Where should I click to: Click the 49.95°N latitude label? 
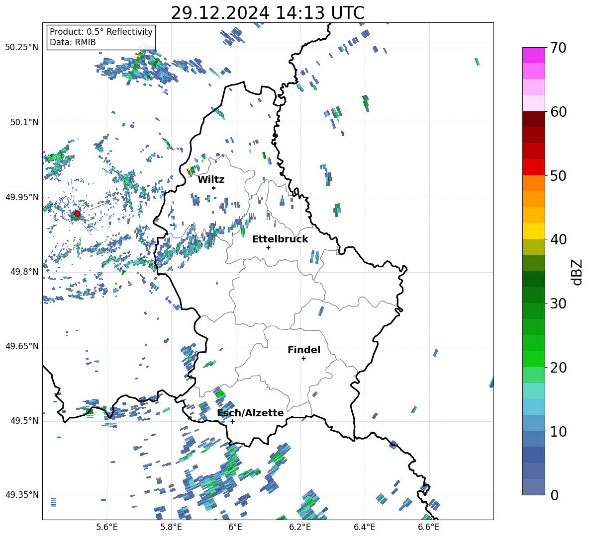pos(22,197)
